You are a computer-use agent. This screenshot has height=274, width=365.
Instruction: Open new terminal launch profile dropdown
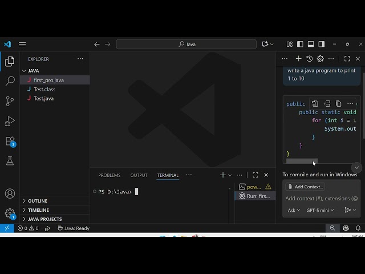coord(230,175)
